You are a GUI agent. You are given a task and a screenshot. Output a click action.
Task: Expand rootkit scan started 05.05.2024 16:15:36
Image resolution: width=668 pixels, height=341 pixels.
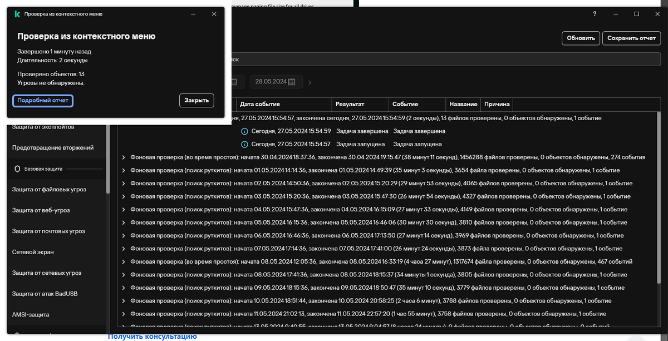coord(124,223)
